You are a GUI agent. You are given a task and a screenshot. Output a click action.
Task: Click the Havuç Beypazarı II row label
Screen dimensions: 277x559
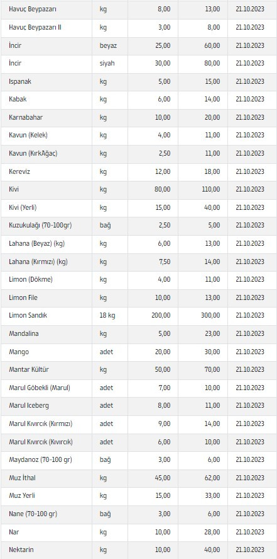[x=35, y=28]
